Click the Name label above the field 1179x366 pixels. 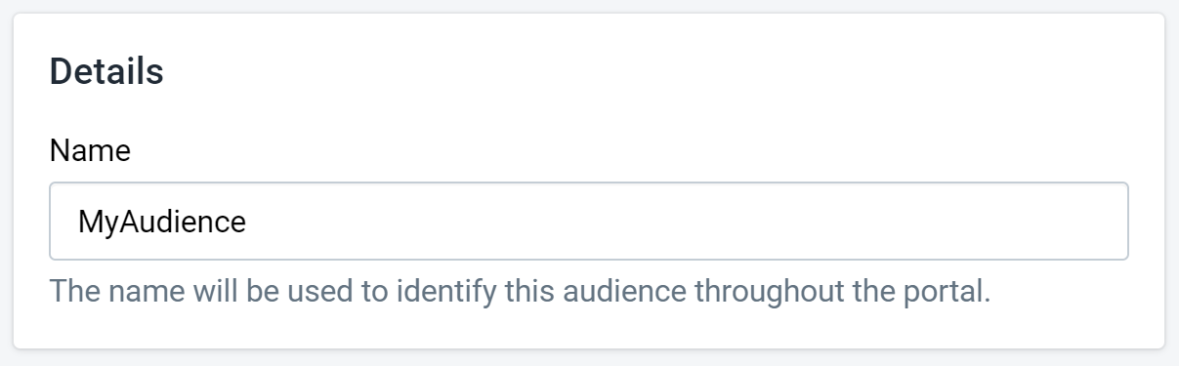tap(90, 150)
